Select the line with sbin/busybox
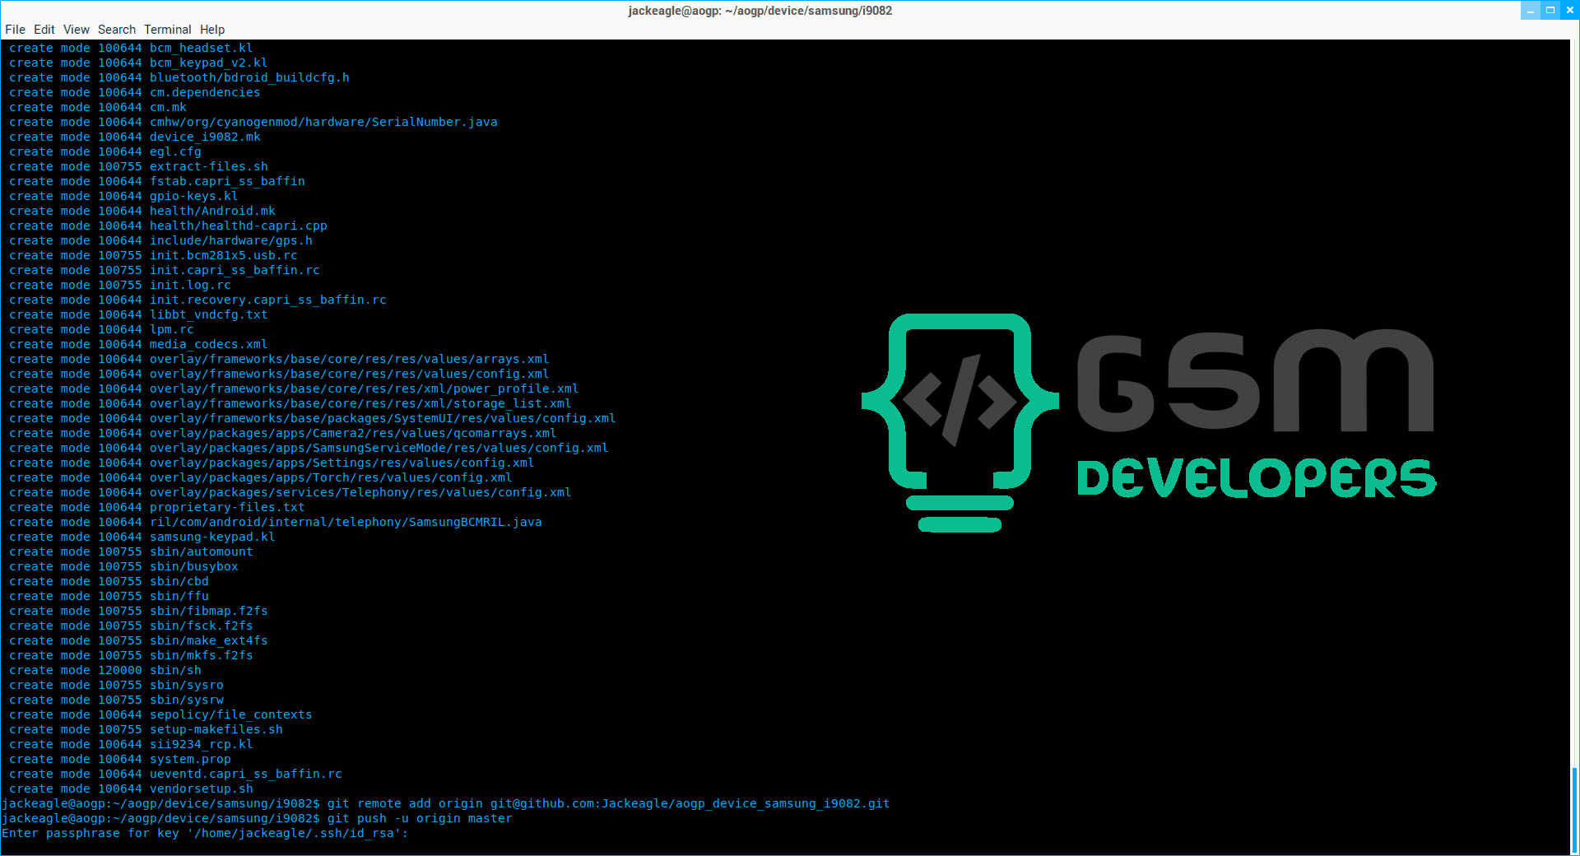This screenshot has width=1580, height=856. click(123, 567)
